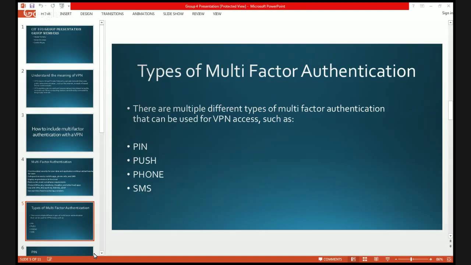
Task: Click SLIDE 5 OF 11 status indicator
Action: [31, 259]
